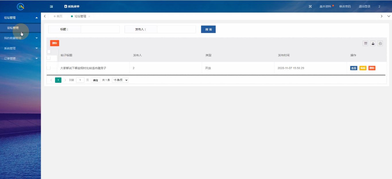Focus the 标题 search input field
Image resolution: width=392 pixels, height=179 pixels.
pos(100,29)
